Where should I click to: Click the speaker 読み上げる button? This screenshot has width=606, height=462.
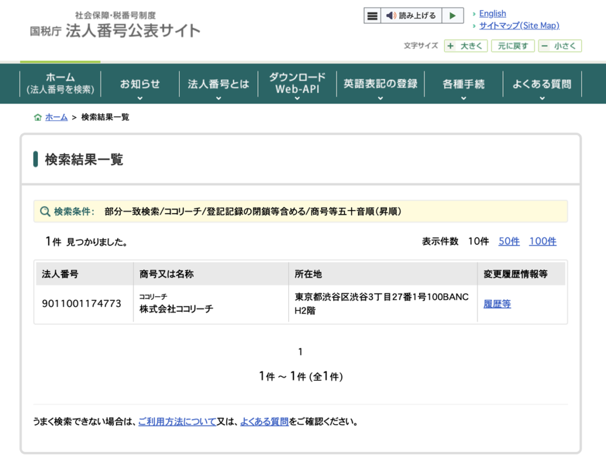click(x=411, y=16)
